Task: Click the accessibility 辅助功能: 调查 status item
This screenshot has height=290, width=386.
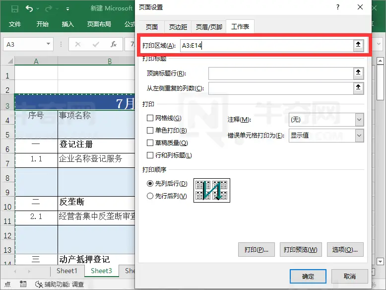Action: 60,285
